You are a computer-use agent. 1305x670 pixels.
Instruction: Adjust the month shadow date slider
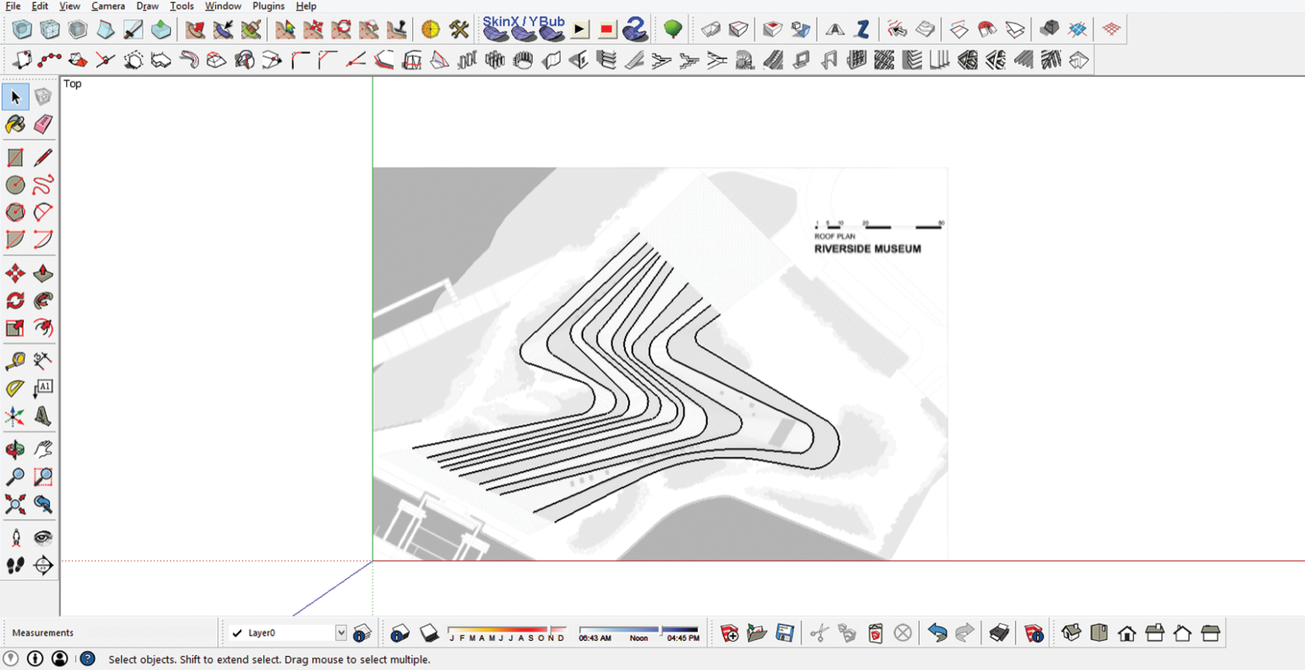coord(507,630)
